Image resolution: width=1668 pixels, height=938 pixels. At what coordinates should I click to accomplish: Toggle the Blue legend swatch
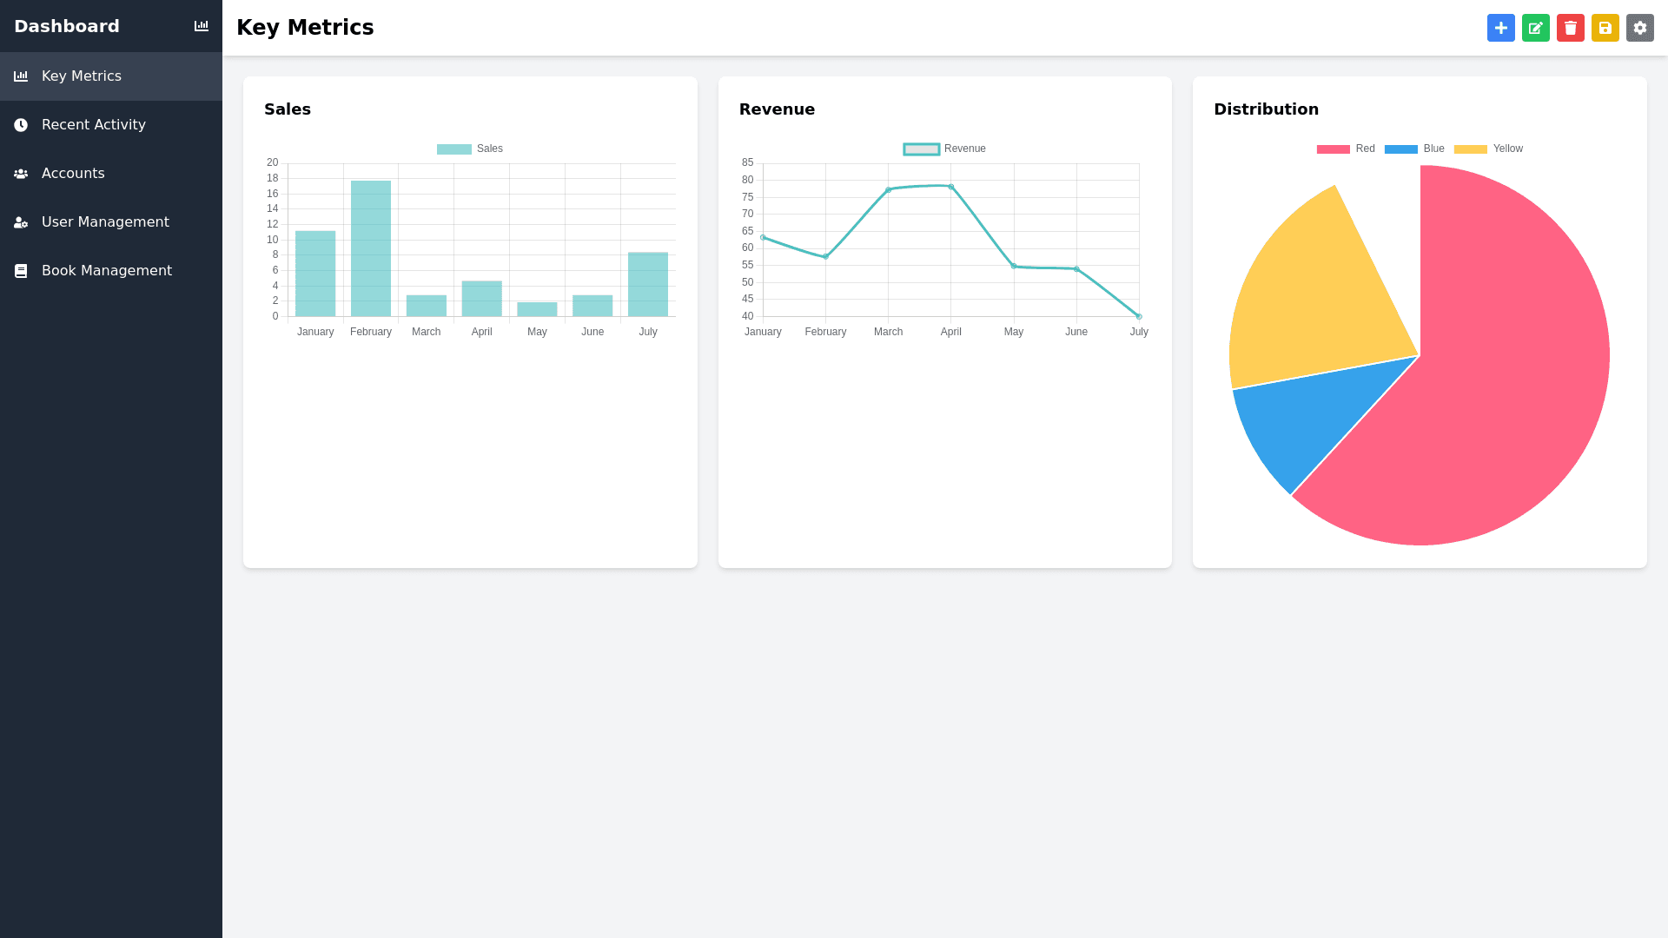[x=1400, y=149]
